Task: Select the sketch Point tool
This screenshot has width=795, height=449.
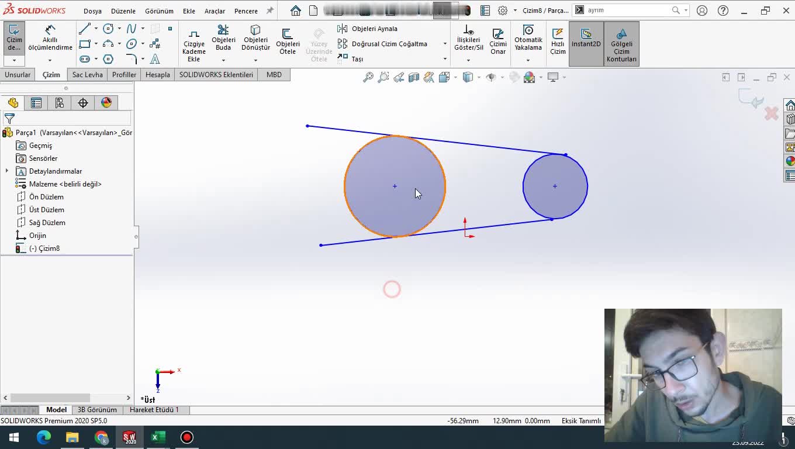Action: click(170, 29)
